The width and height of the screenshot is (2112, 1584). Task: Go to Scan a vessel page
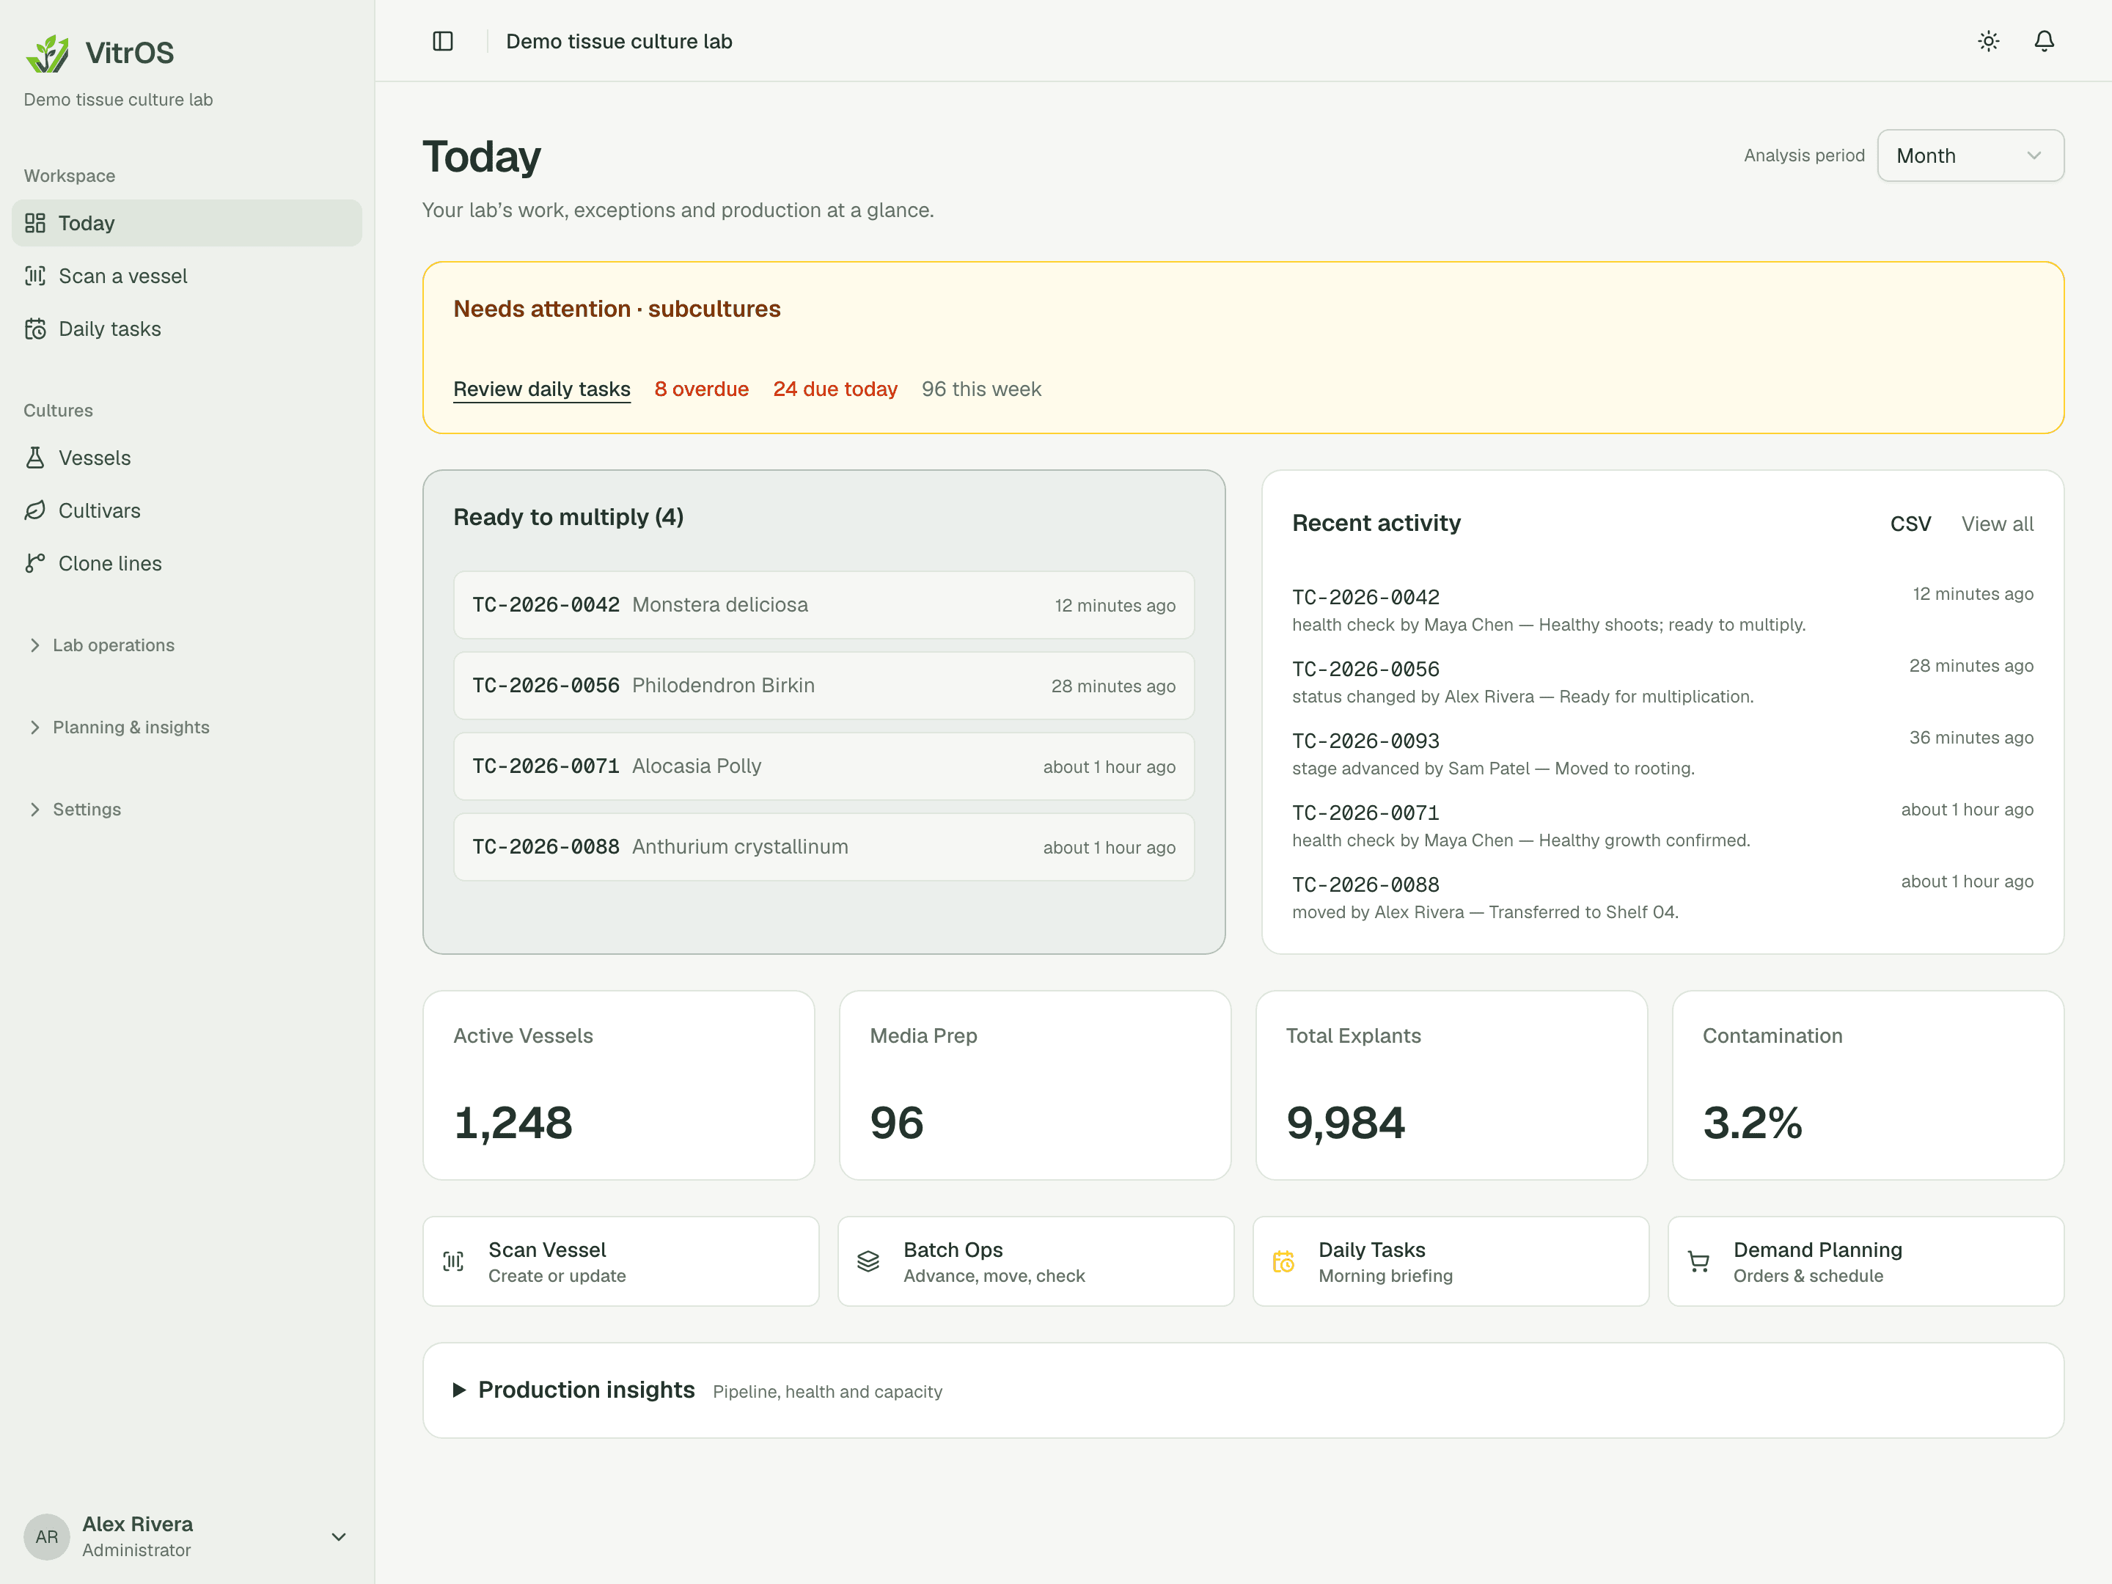pos(187,276)
